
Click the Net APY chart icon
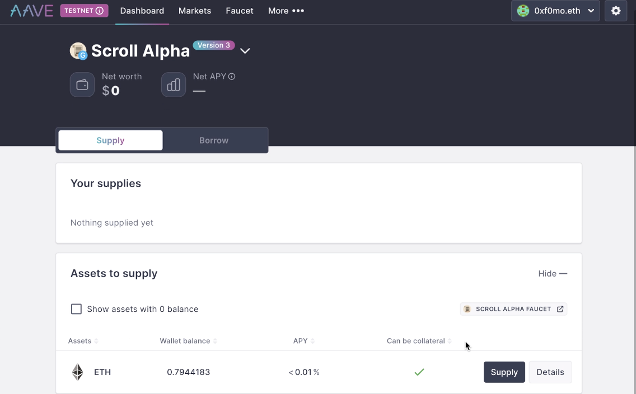(174, 84)
